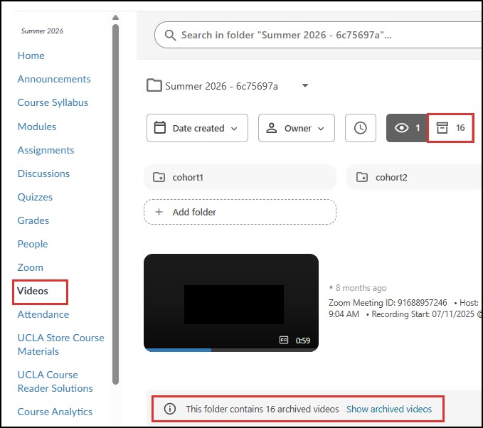483x428 pixels.
Task: Open the cohort1 folder
Action: [x=240, y=177]
